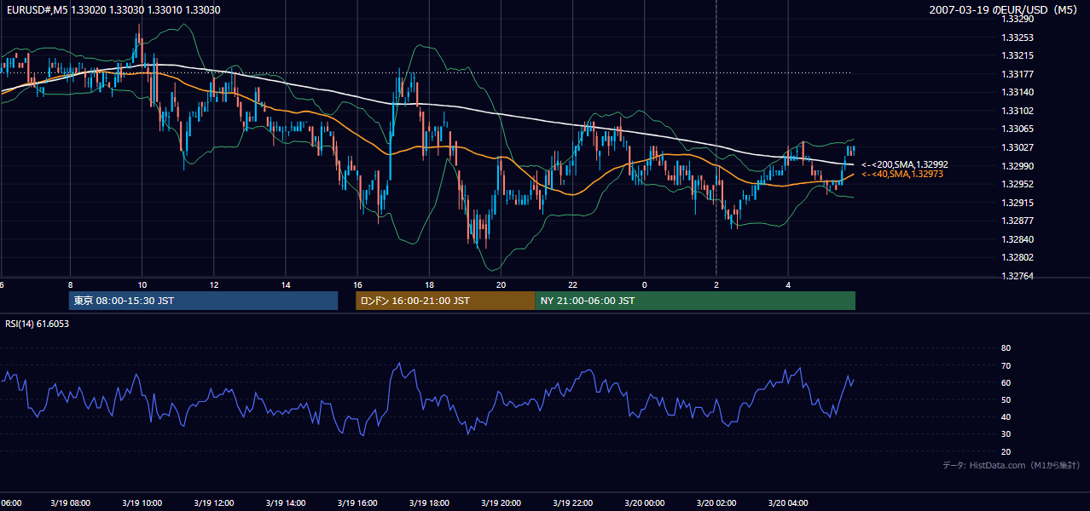The image size is (1090, 511).
Task: Click price axis label 1.33140
Action: pyautogui.click(x=1016, y=92)
